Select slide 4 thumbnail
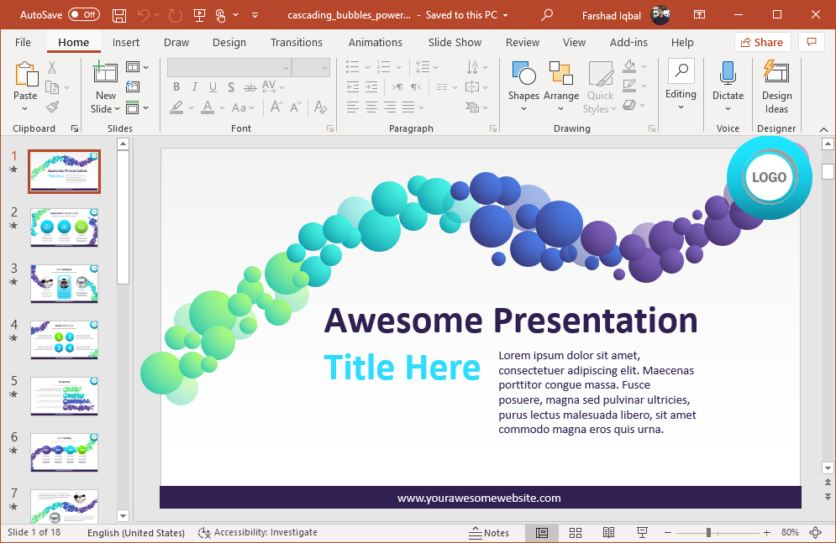 pyautogui.click(x=64, y=340)
